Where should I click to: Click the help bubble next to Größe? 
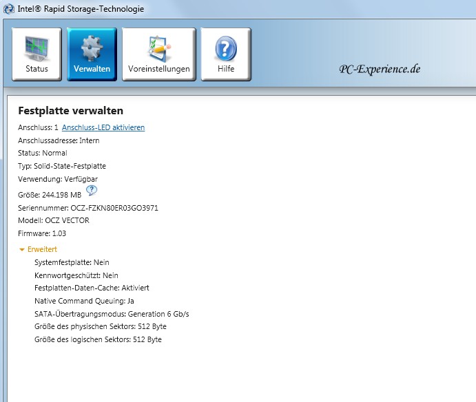point(92,191)
